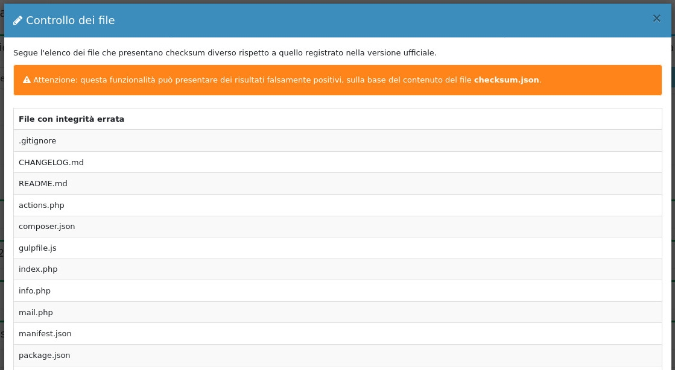Viewport: 675px width, 370px height.
Task: Select the CHANGELOG.md file entry
Action: [51, 163]
